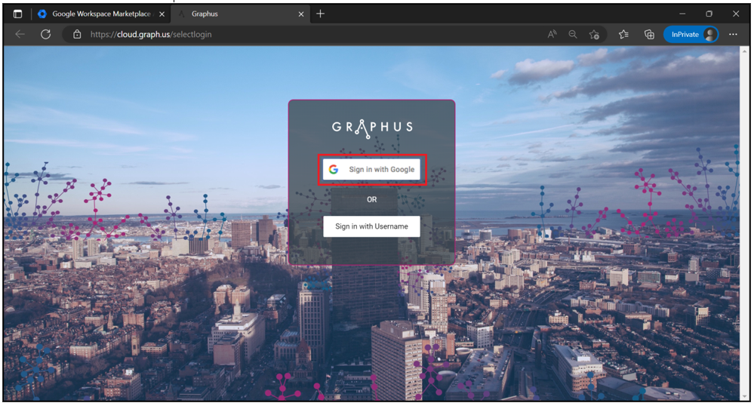Click the zoom out magnifier icon
The width and height of the screenshot is (754, 406).
(x=573, y=34)
